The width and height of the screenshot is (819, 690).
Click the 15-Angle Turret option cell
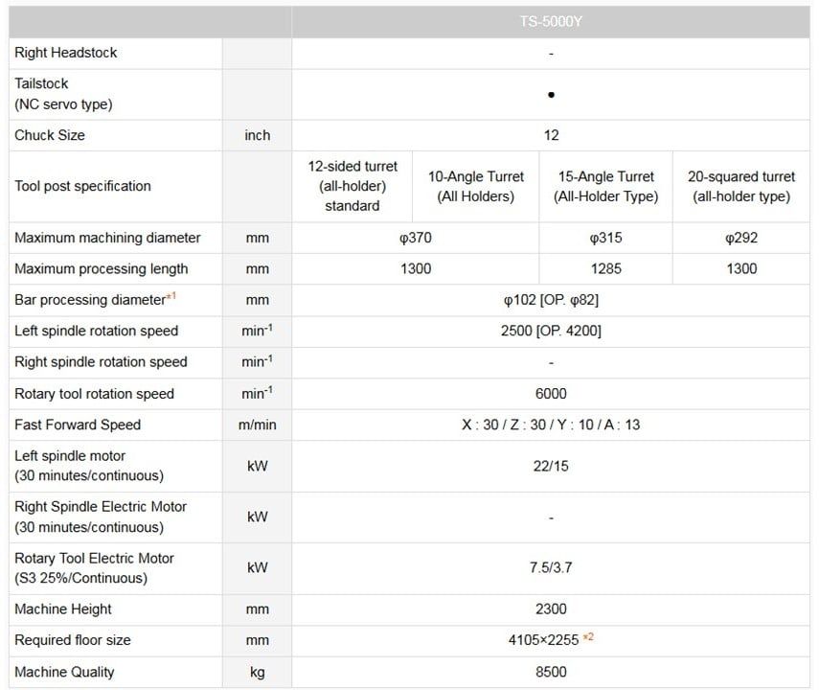pos(606,187)
